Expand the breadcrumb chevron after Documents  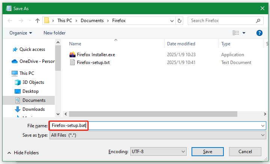108,21
